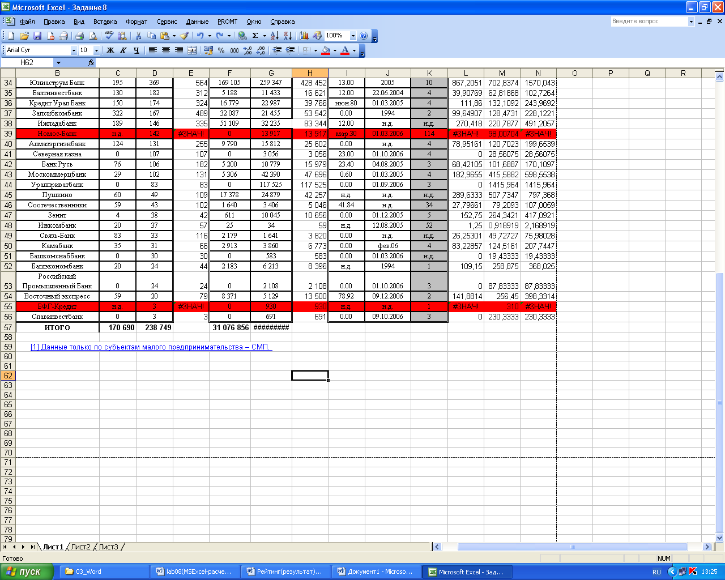Image resolution: width=725 pixels, height=580 pixels.
Task: Switch to the 03_Word taskbar window
Action: tap(104, 572)
